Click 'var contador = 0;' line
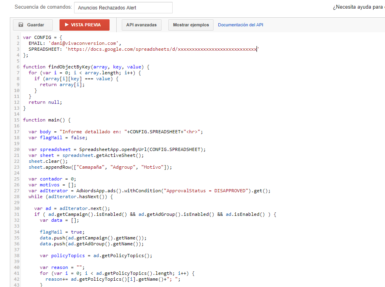The height and width of the screenshot is (287, 385). (x=52, y=179)
